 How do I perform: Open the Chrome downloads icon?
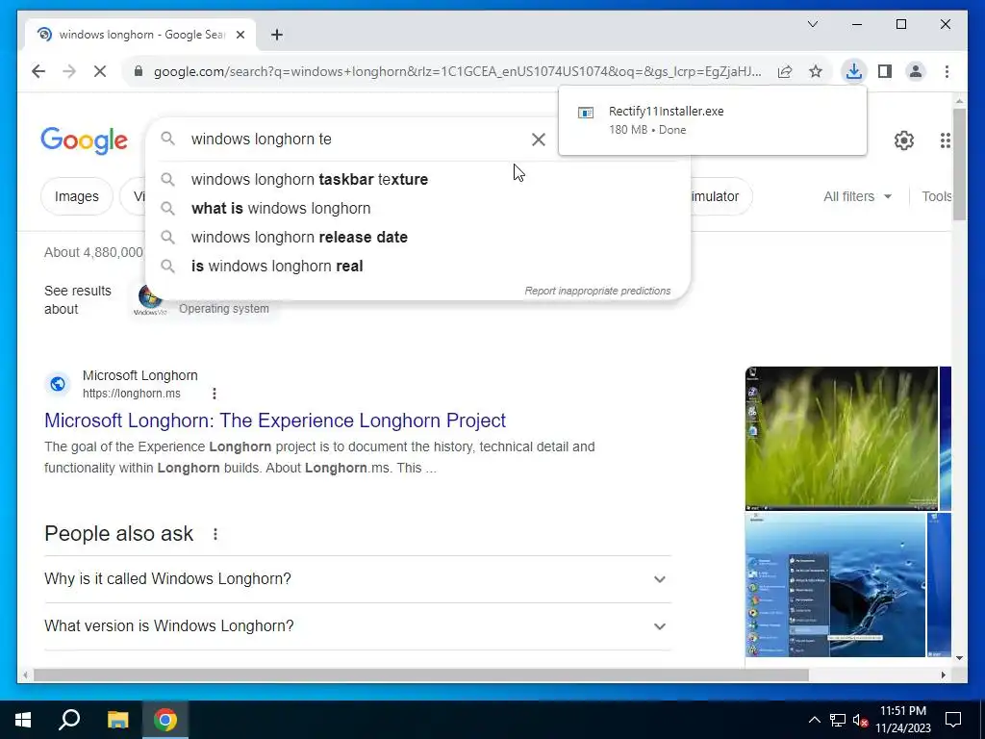(x=854, y=71)
